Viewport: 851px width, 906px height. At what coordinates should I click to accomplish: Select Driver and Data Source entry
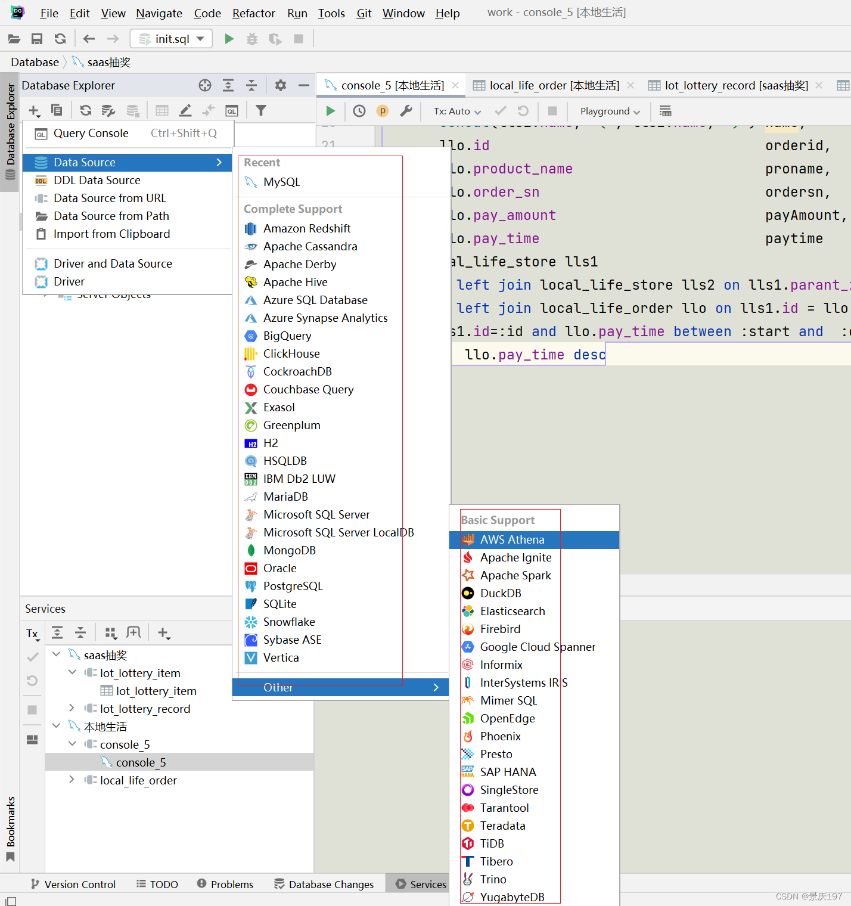128,263
